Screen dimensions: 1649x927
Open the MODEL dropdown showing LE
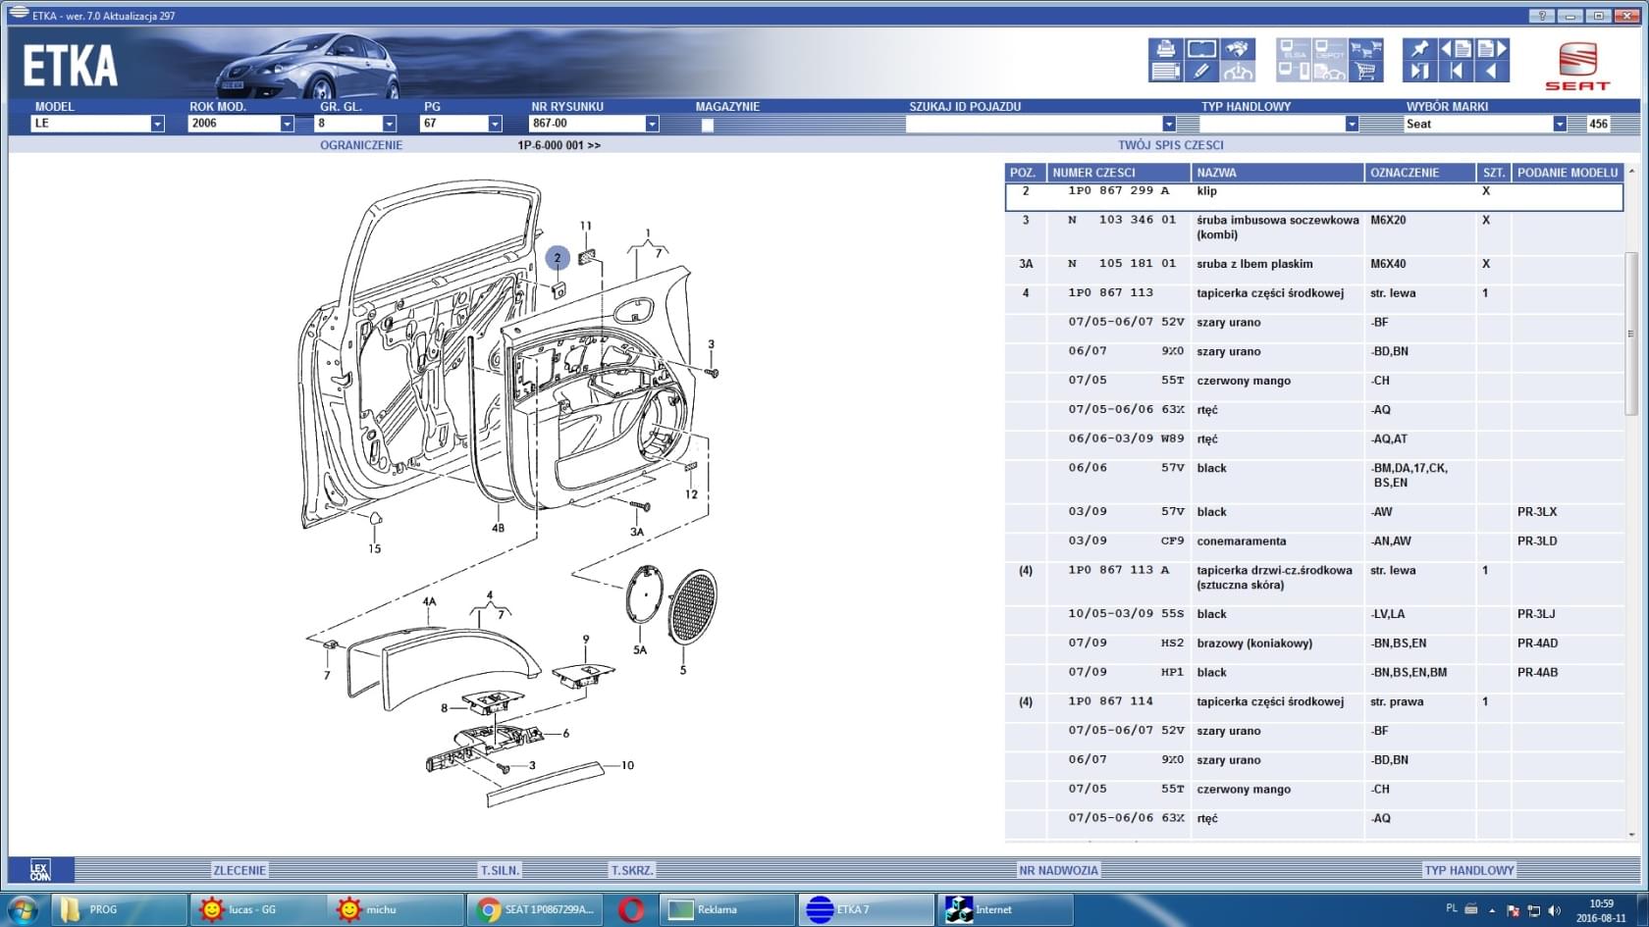tap(157, 124)
